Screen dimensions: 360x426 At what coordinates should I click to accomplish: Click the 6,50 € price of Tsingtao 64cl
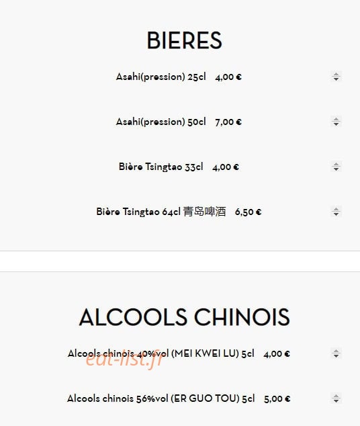[248, 212]
